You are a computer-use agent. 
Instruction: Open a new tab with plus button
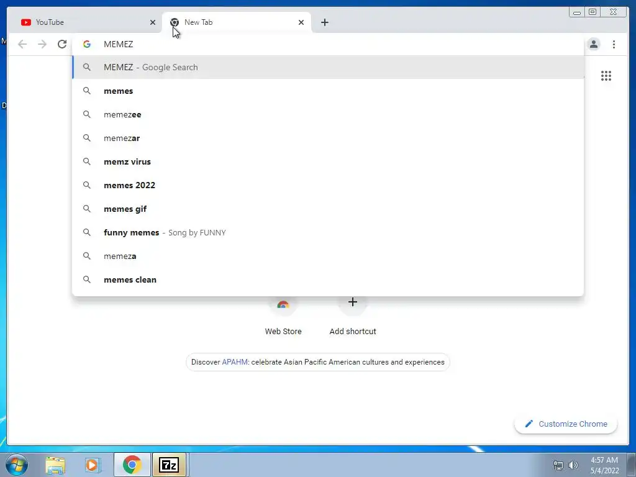[x=324, y=22]
